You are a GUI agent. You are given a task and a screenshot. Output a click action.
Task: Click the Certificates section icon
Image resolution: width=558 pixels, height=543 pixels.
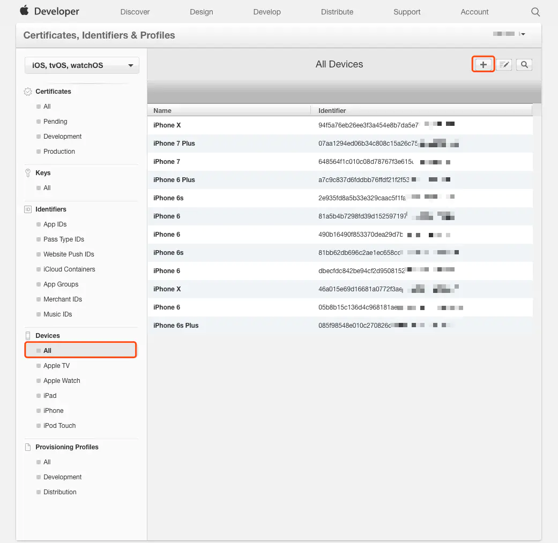pos(28,92)
